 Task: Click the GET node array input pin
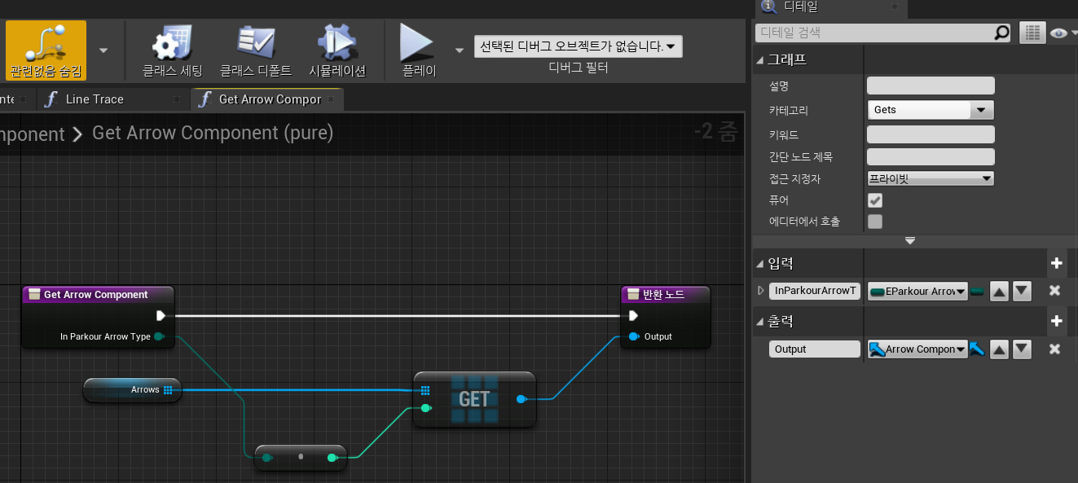pyautogui.click(x=425, y=390)
